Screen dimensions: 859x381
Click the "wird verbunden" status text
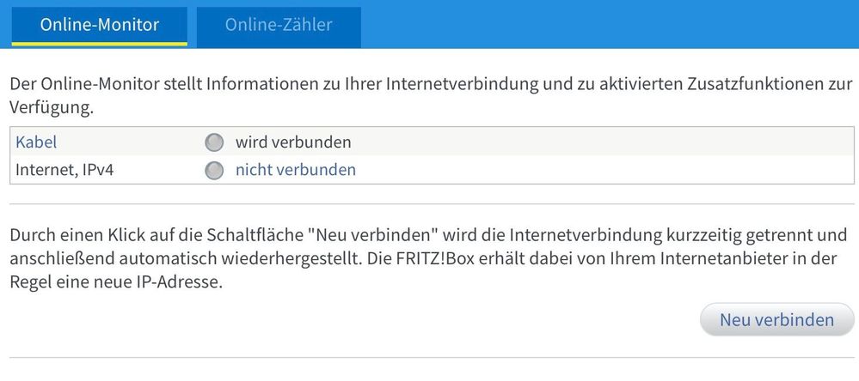click(293, 142)
